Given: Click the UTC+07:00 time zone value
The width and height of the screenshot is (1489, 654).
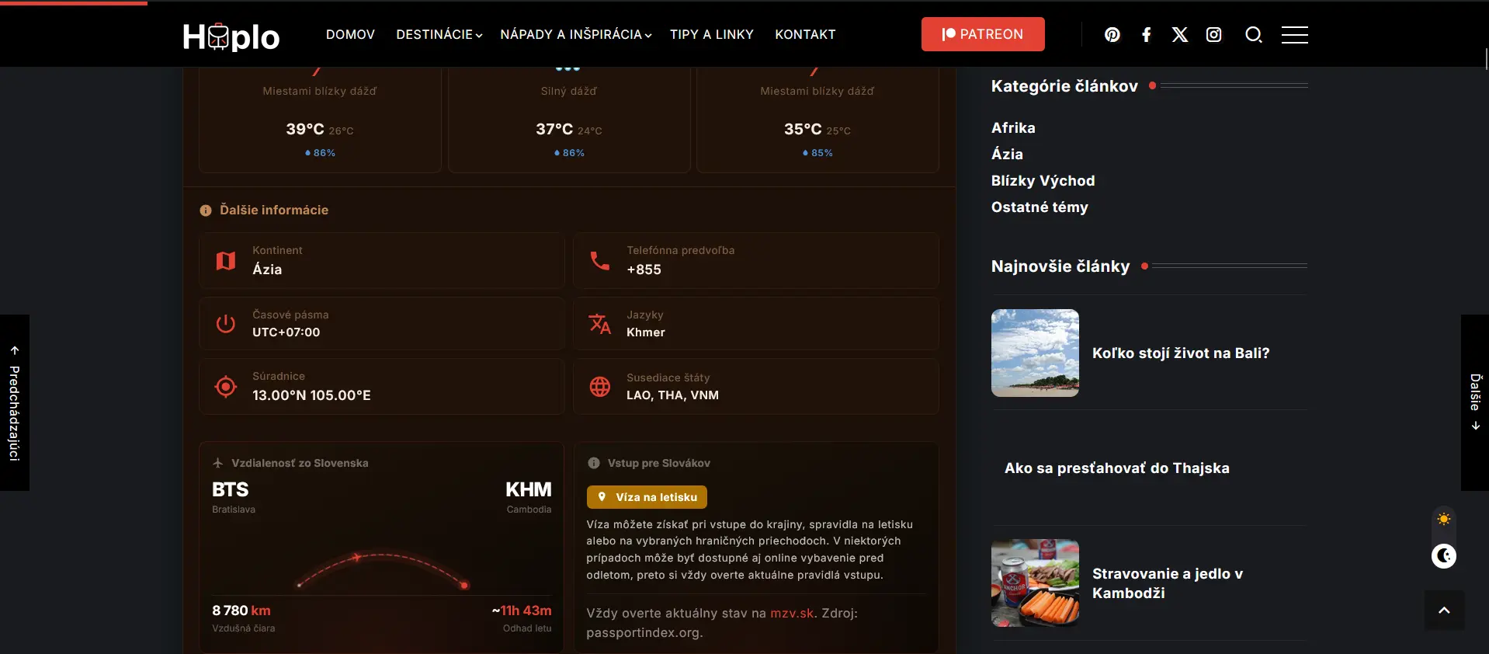Looking at the screenshot, I should (x=286, y=332).
